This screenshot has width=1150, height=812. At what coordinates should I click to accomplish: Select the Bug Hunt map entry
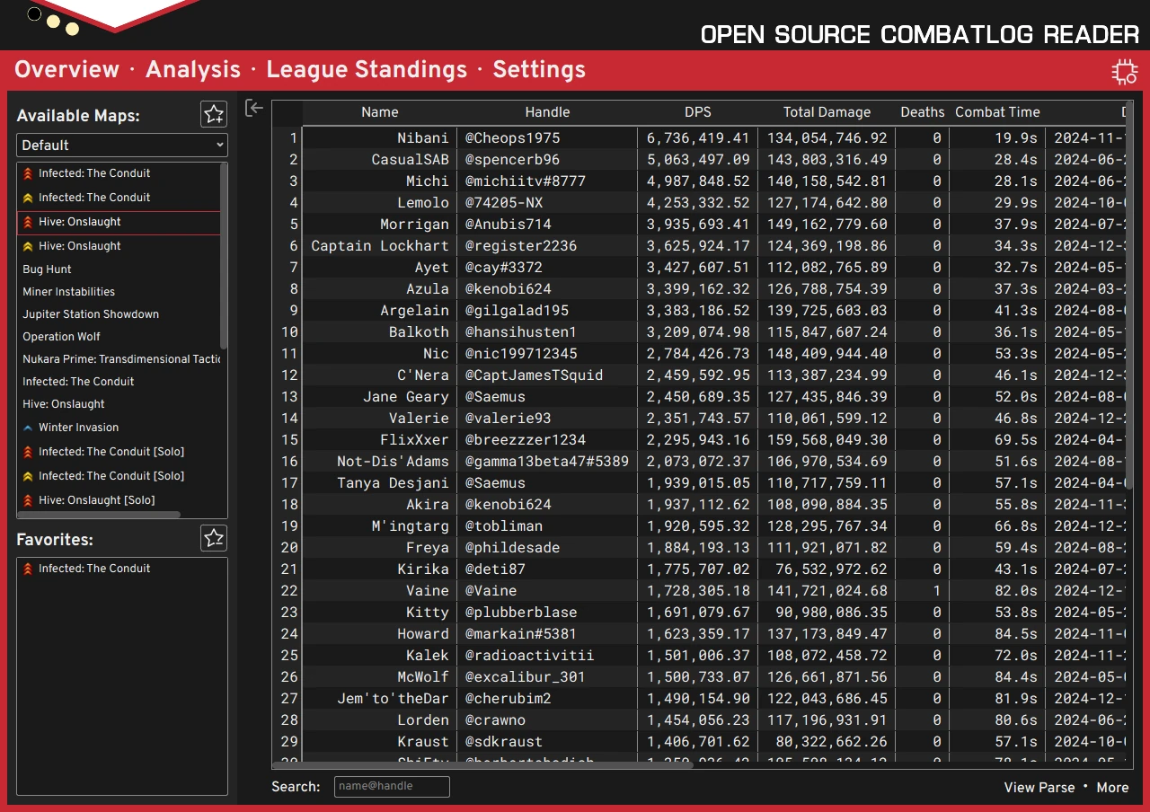pyautogui.click(x=47, y=269)
